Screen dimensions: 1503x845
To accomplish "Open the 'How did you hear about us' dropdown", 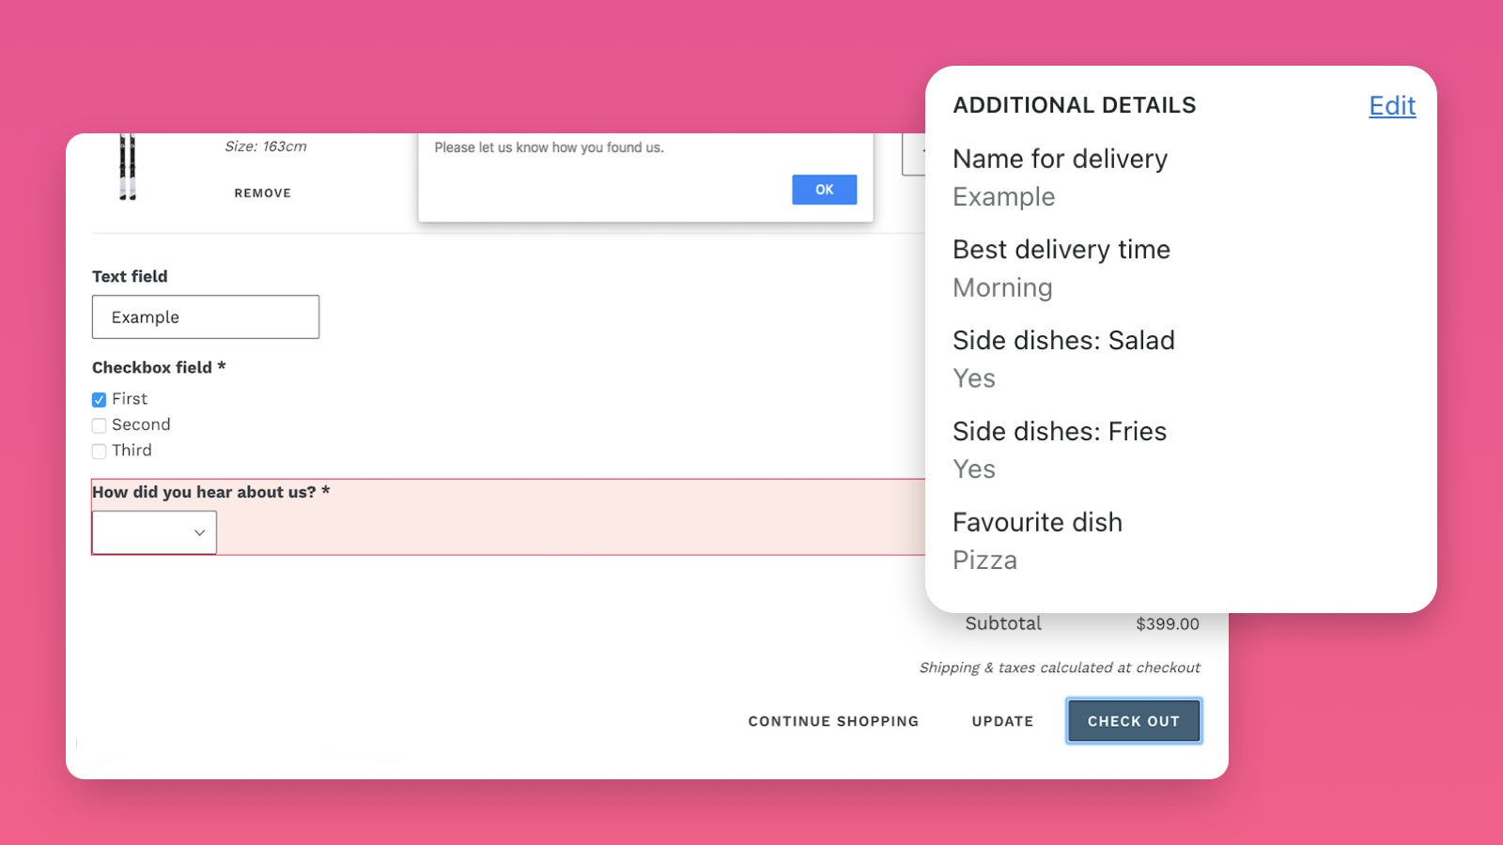I will (x=154, y=532).
